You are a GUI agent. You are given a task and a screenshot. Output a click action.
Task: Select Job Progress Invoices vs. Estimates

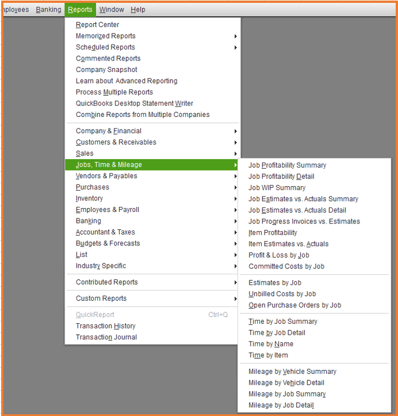coord(315,221)
